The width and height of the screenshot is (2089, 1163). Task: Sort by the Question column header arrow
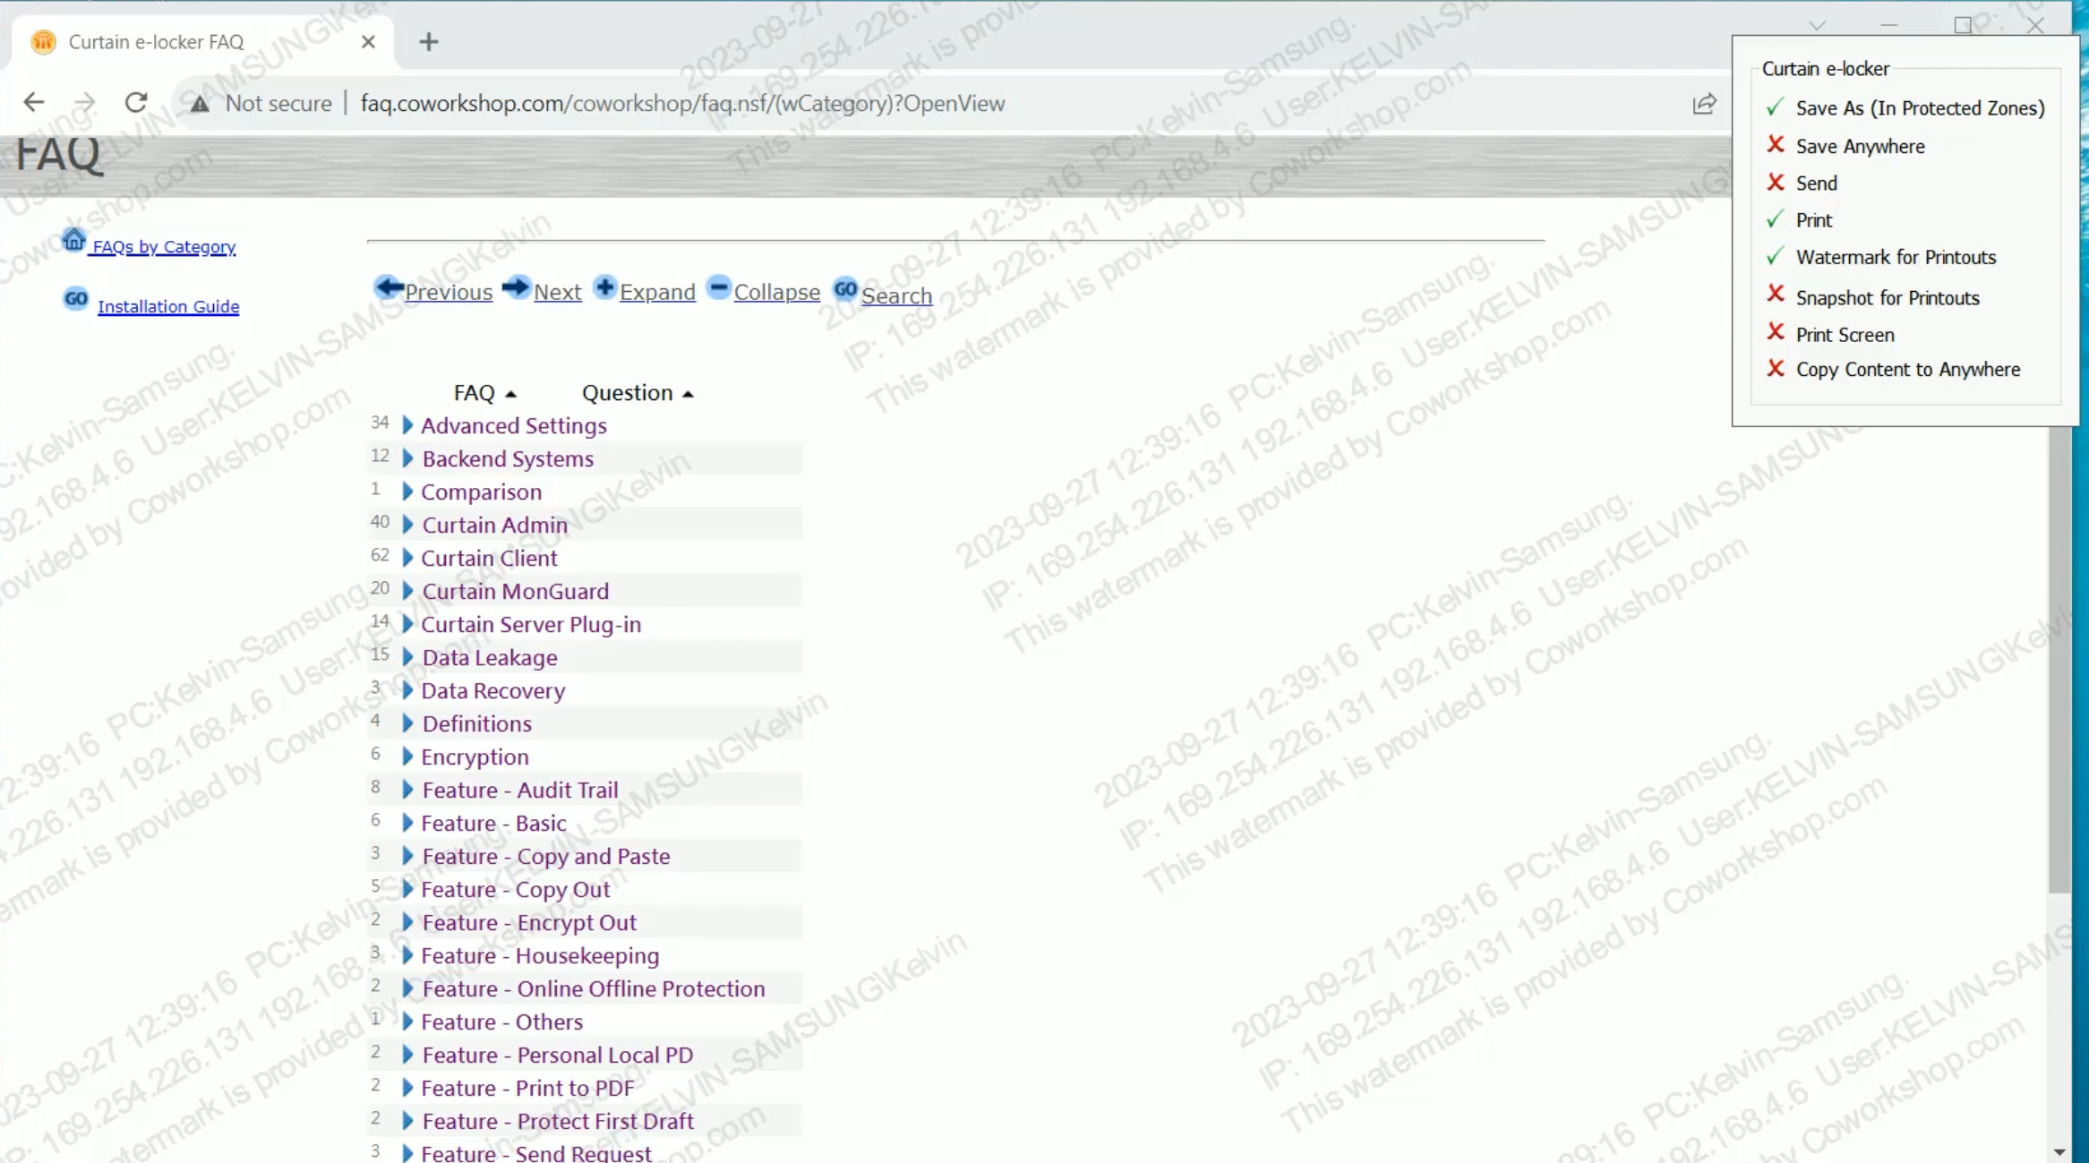click(688, 394)
